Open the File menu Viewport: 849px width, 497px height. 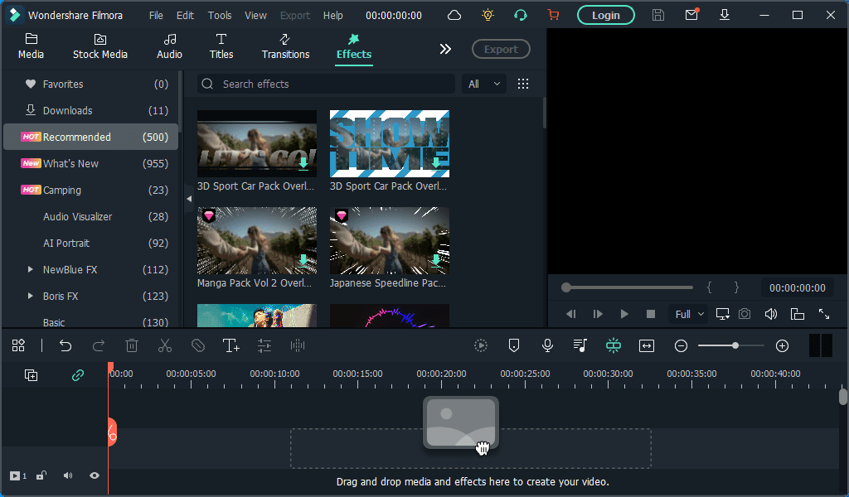click(x=156, y=15)
